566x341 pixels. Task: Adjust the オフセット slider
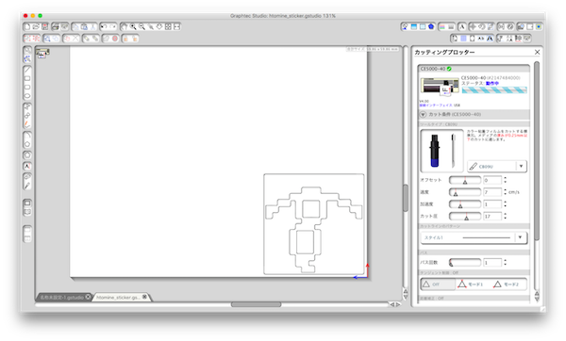coord(465,180)
